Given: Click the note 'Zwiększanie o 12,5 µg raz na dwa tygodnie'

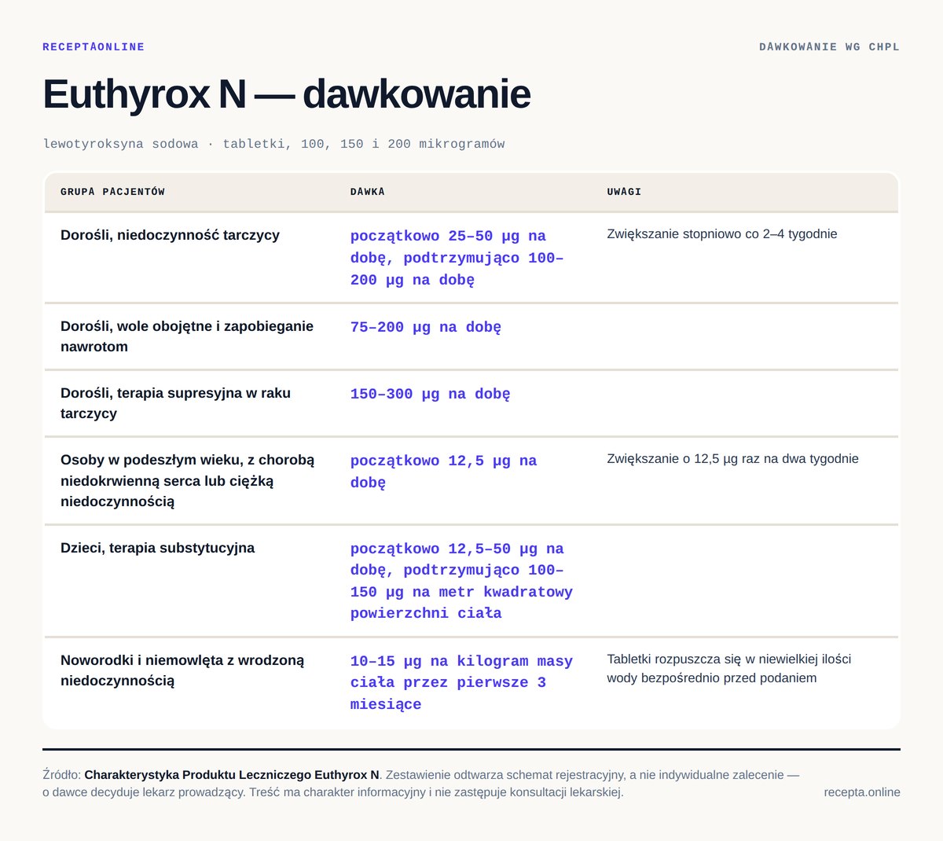Looking at the screenshot, I should coord(732,459).
